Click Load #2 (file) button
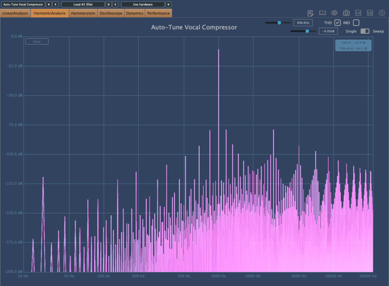 point(83,5)
